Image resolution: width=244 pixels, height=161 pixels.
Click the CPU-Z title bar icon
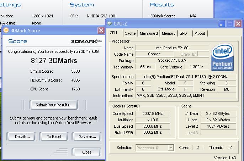click(110, 23)
